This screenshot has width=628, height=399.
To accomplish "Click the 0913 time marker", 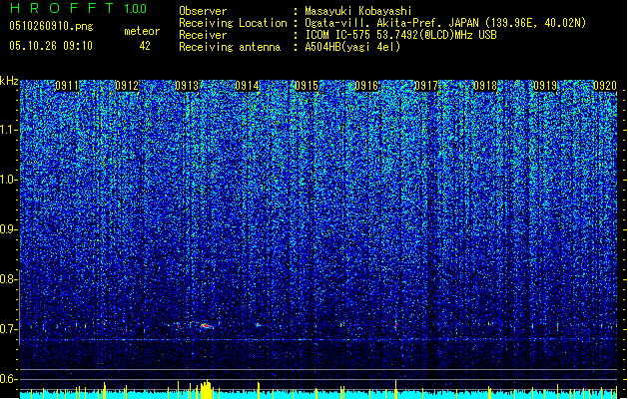I will pos(187,86).
